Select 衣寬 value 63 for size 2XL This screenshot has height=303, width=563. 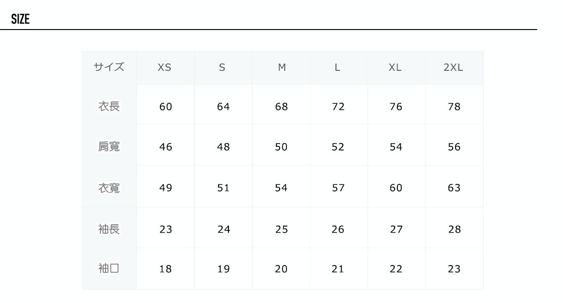click(x=454, y=188)
